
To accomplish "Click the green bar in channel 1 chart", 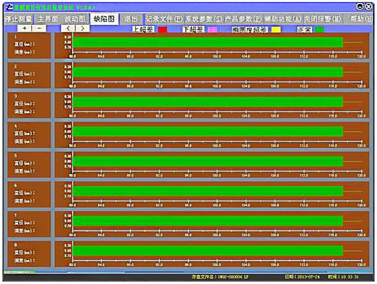I will 206,42.
